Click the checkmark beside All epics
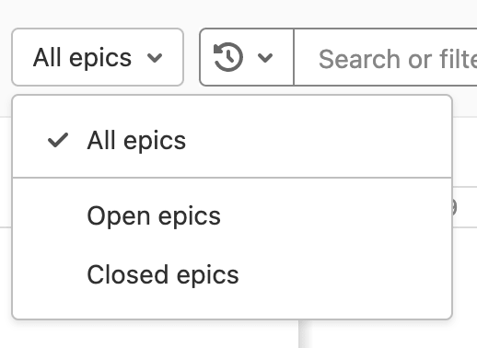The width and height of the screenshot is (477, 348). coord(58,140)
